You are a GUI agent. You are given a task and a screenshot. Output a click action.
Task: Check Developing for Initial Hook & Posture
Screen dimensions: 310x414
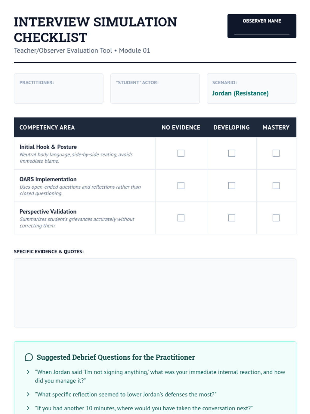[232, 153]
